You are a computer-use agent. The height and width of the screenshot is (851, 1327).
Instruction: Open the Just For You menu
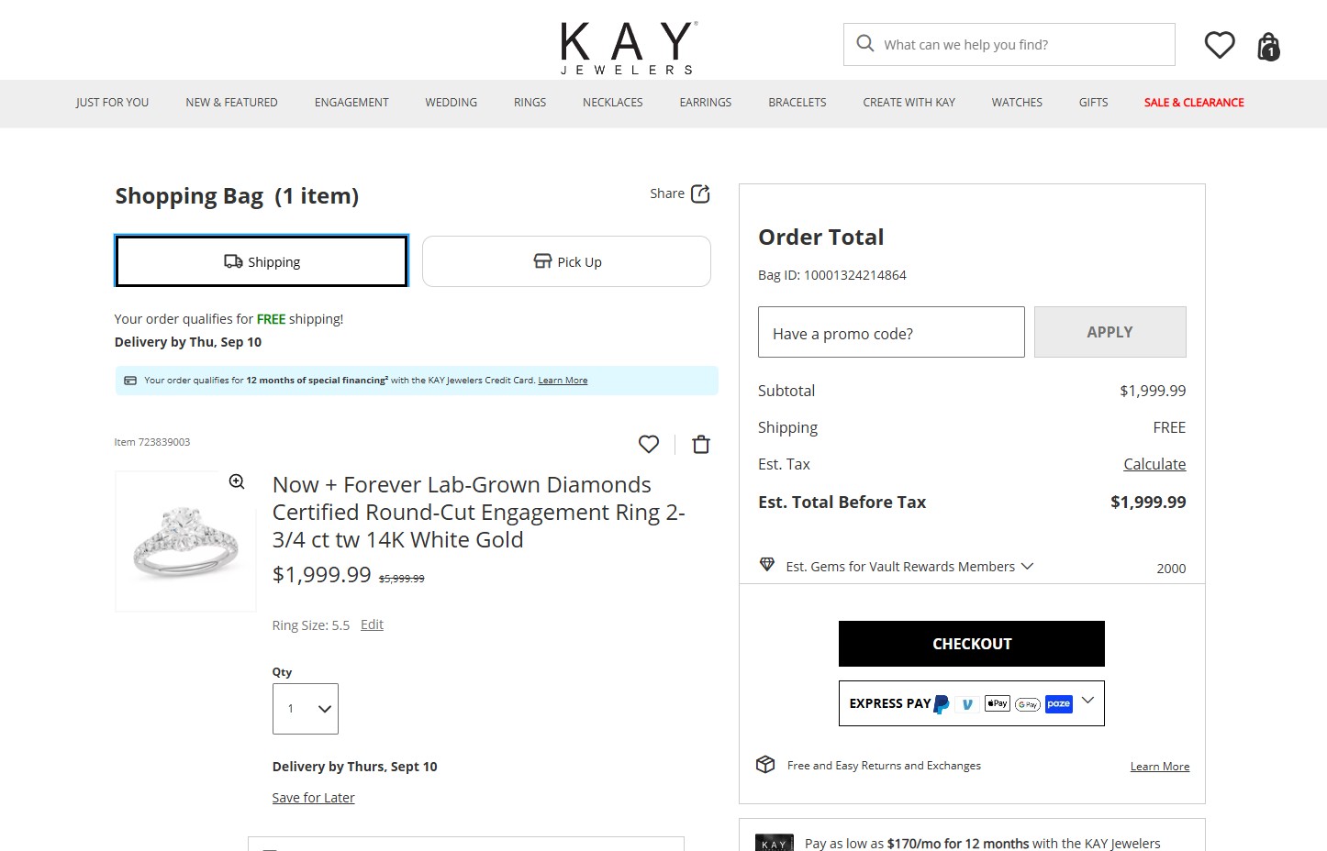click(112, 103)
